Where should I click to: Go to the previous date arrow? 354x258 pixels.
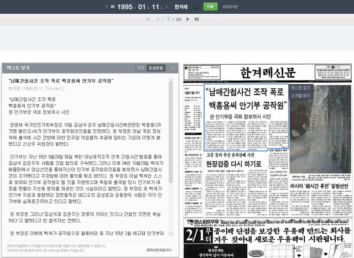107,7
